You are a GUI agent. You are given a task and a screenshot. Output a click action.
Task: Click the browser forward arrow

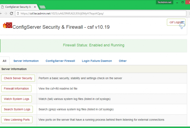click(6, 13)
